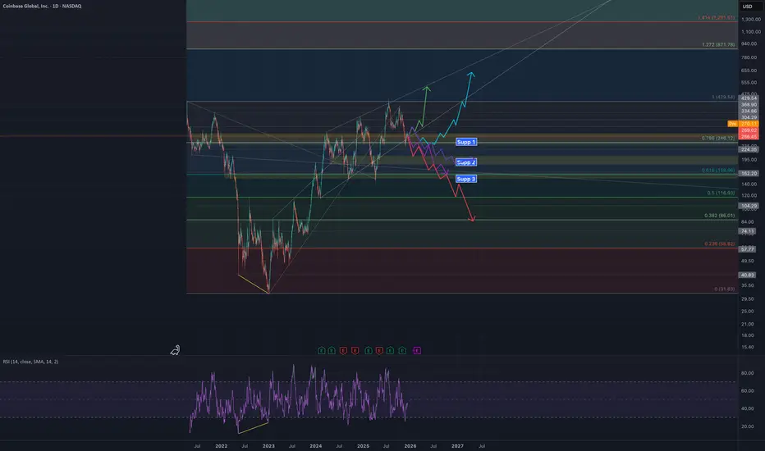Click the first red earnings marker
Image resolution: width=765 pixels, height=451 pixels.
pyautogui.click(x=343, y=351)
